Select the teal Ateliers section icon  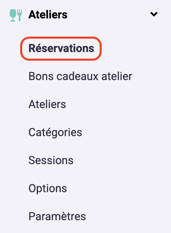click(x=16, y=15)
